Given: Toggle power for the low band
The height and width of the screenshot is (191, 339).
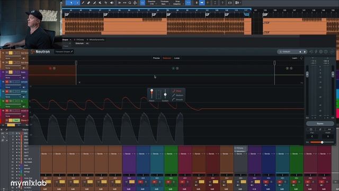Looking at the screenshot, I should coord(50,68).
